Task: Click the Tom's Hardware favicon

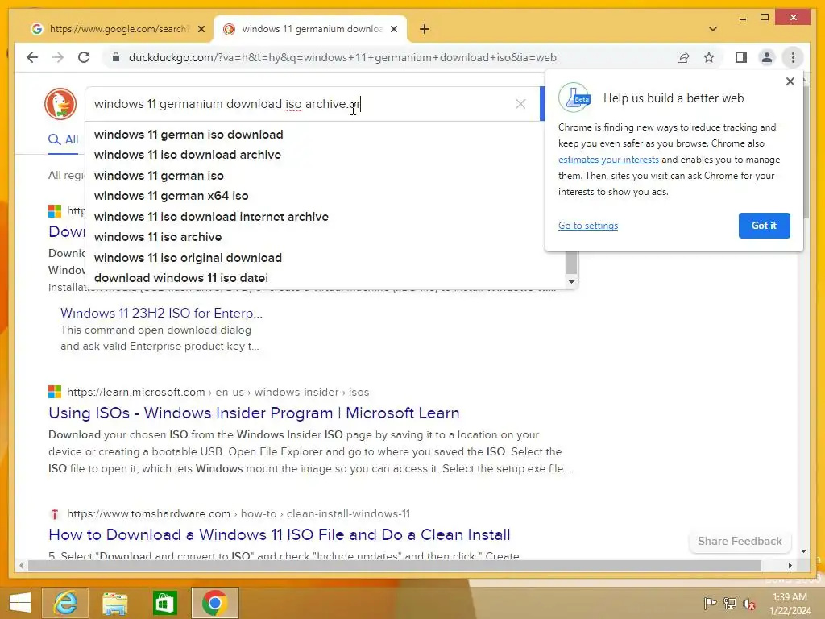Action: click(x=55, y=513)
